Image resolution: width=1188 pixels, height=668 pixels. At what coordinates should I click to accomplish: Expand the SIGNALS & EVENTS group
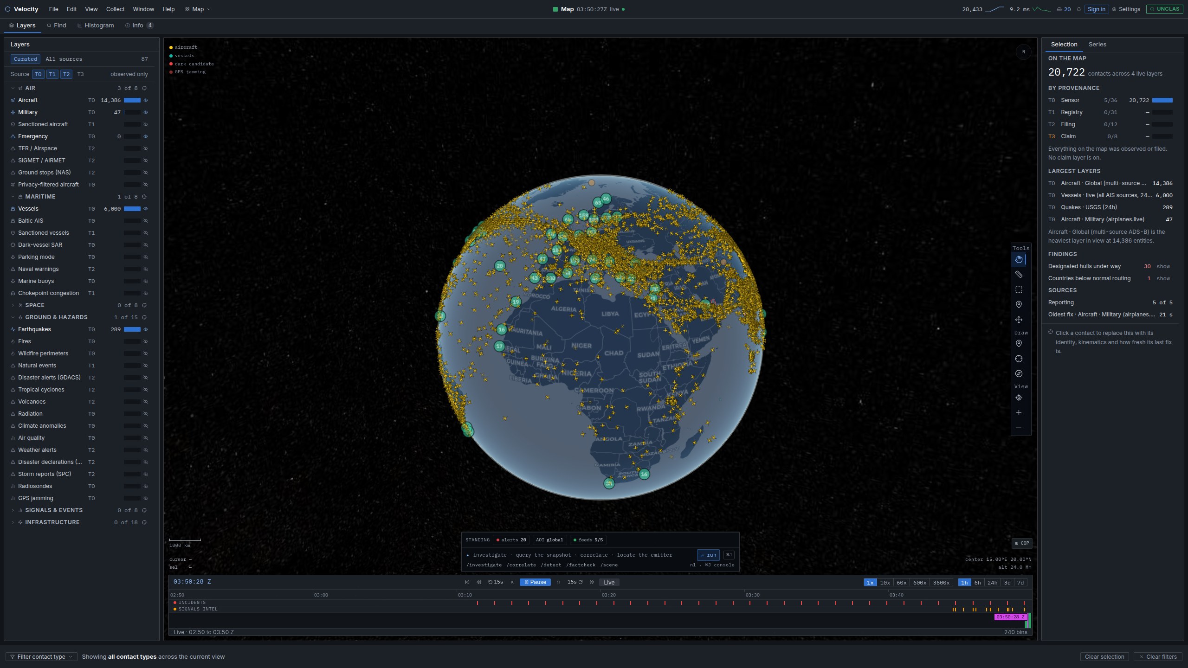[x=13, y=510]
